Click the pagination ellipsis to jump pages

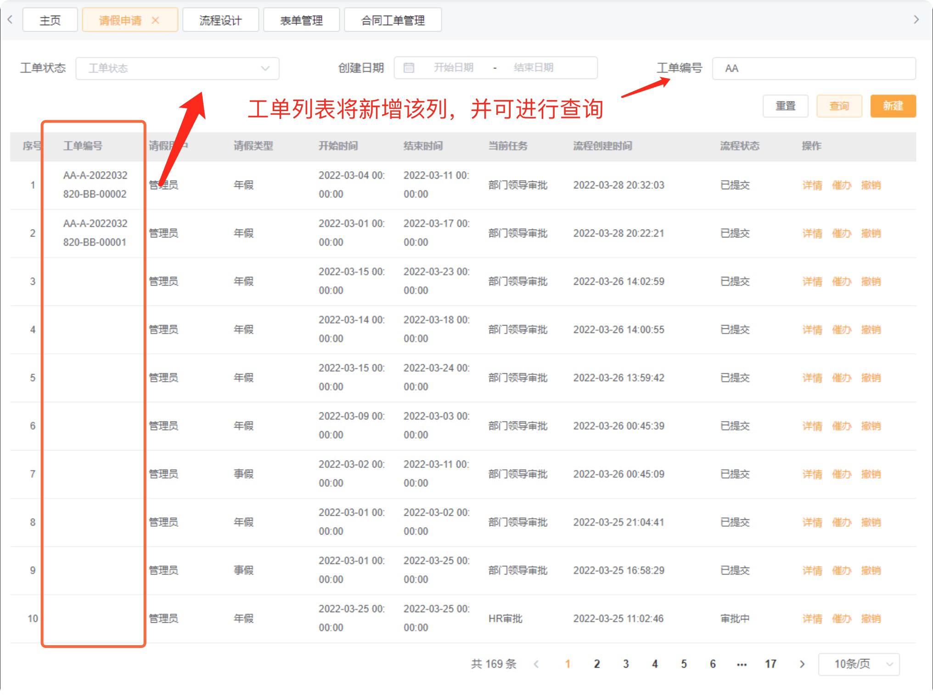pos(741,664)
